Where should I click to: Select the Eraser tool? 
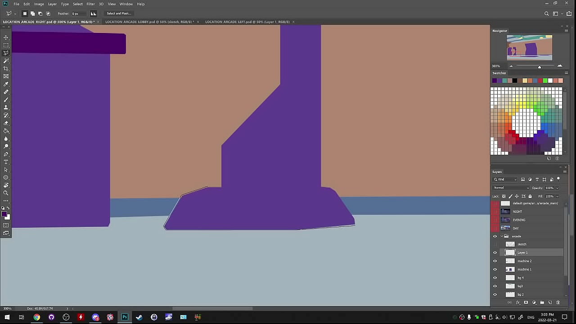point(6,123)
